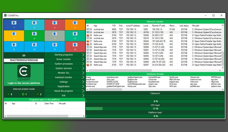This screenshot has width=228, height=132.
Task: Click the Clipboard usage progress bar
Action: (x=155, y=101)
